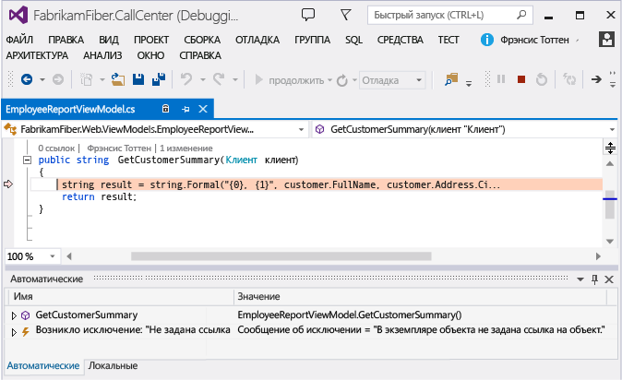
Task: Click the Restart debugging icon
Action: point(542,79)
